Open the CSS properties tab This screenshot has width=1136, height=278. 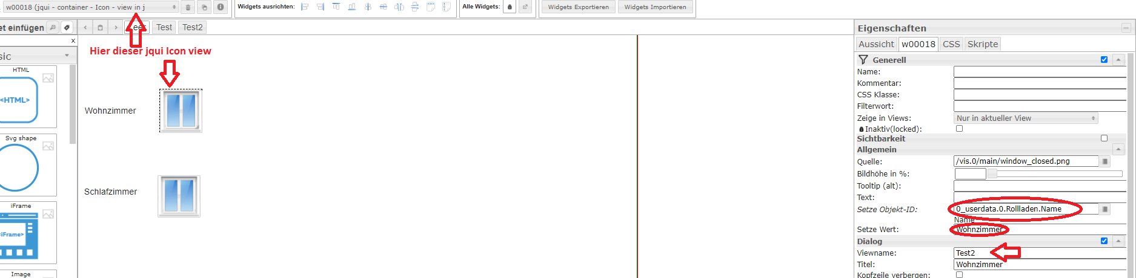pos(951,44)
